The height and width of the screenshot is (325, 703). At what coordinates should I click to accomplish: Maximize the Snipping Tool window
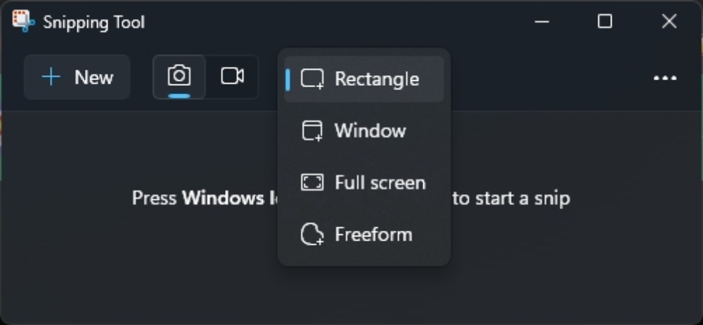point(605,21)
